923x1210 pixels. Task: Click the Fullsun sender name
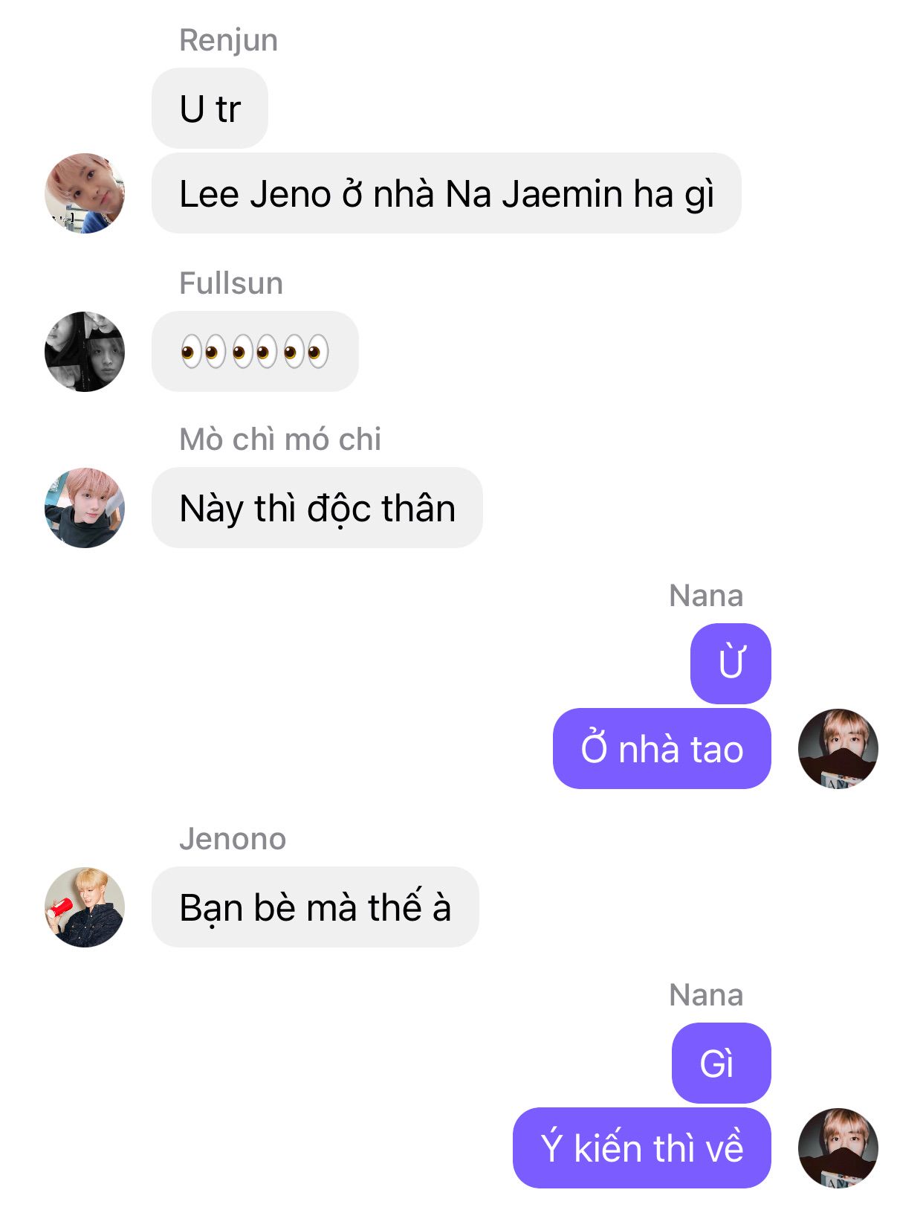click(x=231, y=283)
